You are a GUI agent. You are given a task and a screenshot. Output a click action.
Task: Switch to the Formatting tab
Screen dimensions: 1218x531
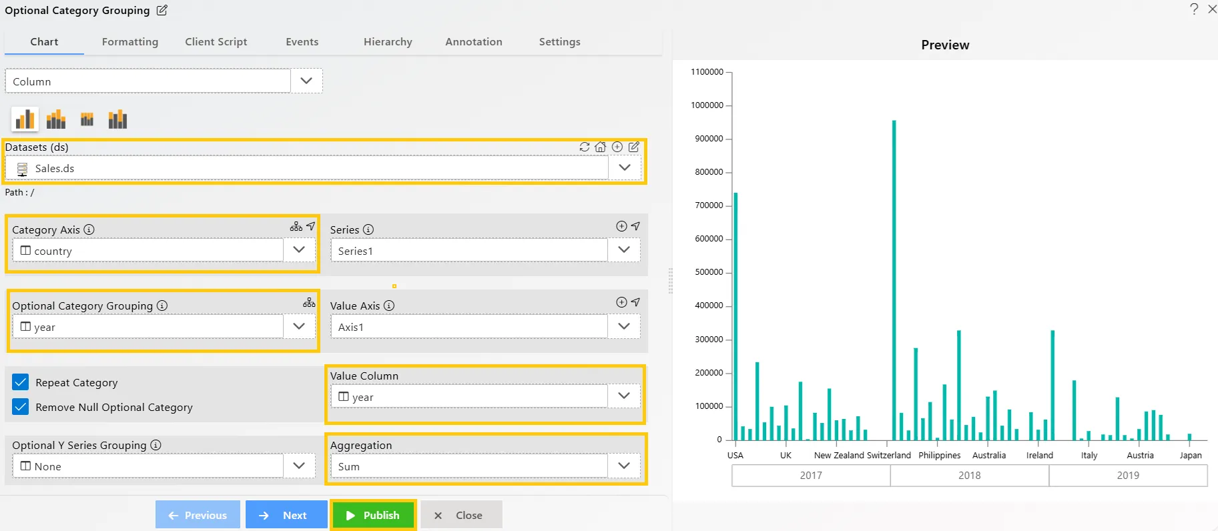click(x=130, y=41)
